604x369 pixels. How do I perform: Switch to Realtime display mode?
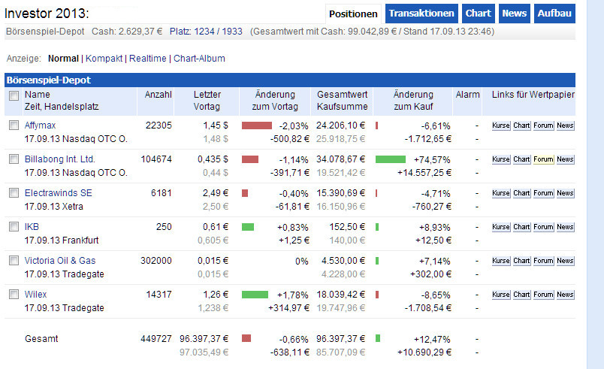(148, 59)
